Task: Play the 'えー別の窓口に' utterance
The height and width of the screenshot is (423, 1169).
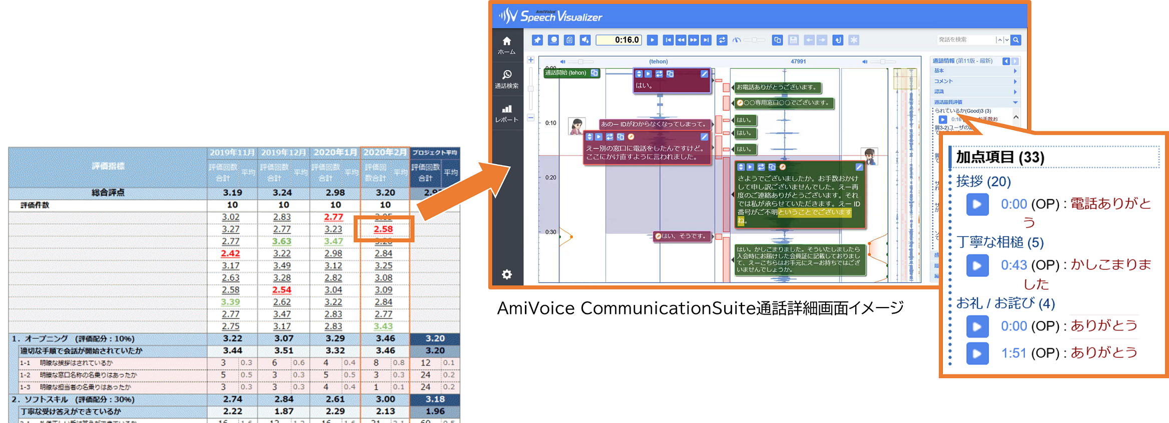Action: pos(599,136)
